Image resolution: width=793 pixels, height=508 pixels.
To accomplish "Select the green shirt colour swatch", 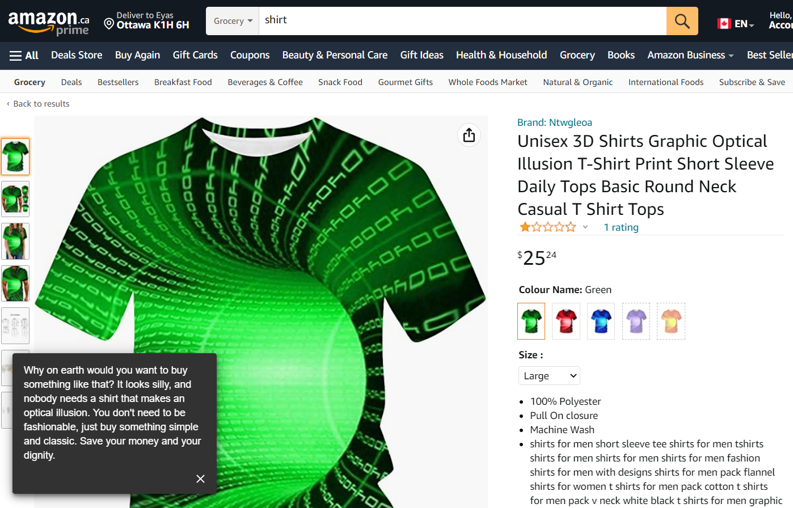I will click(x=531, y=321).
